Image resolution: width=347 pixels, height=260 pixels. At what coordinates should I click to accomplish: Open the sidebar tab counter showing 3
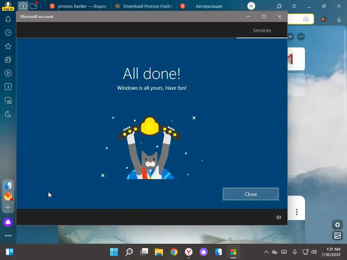point(8,87)
